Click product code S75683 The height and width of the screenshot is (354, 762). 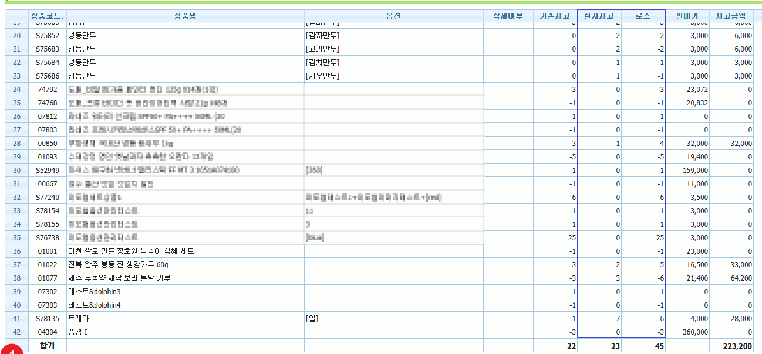pyautogui.click(x=47, y=49)
